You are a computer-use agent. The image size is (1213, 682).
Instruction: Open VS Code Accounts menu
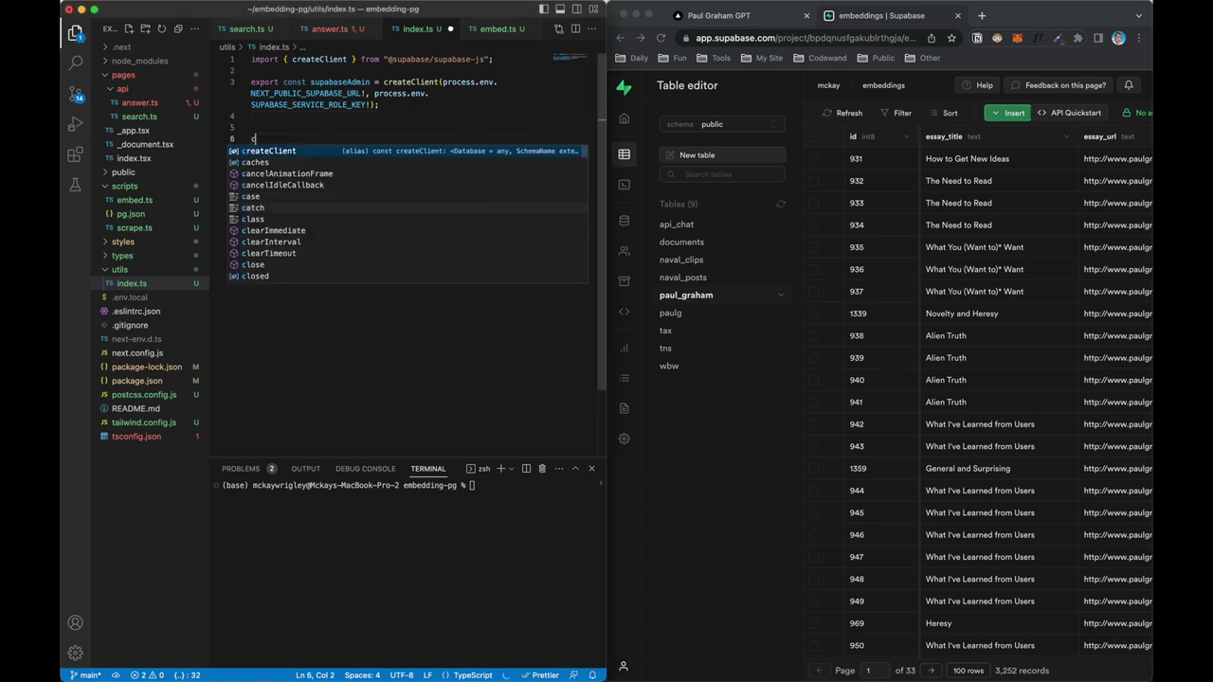[x=75, y=622]
